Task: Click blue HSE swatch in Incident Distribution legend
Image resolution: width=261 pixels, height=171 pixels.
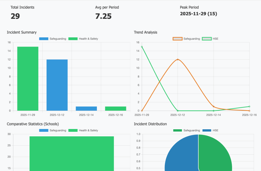Action: coord(207,131)
